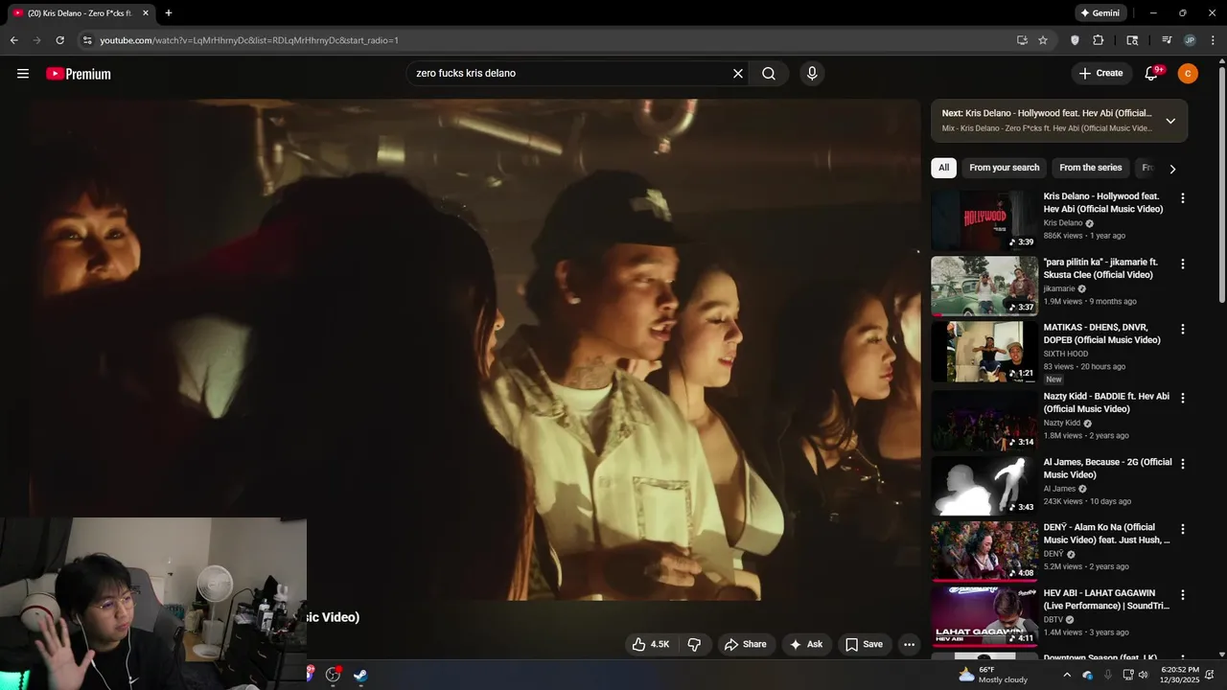Clear the search box with the X
Screen dimensions: 1227x690
[x=738, y=74]
